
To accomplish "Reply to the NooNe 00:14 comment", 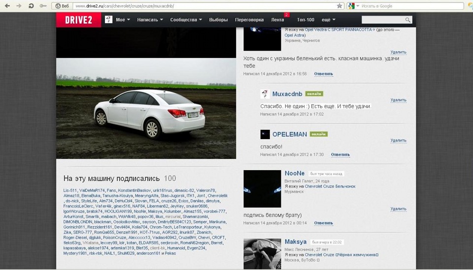I will [323, 223].
